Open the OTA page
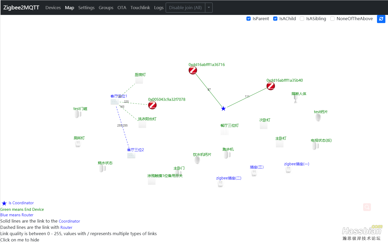388x243 pixels. 122,8
